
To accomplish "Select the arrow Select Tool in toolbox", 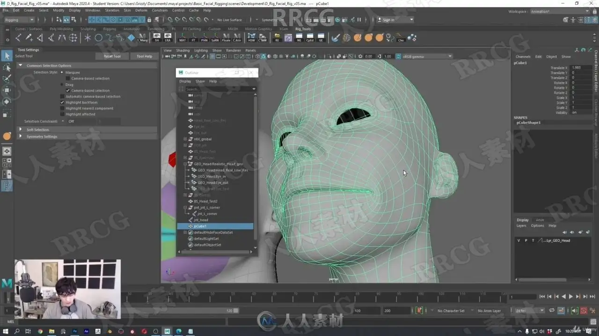I will (7, 56).
